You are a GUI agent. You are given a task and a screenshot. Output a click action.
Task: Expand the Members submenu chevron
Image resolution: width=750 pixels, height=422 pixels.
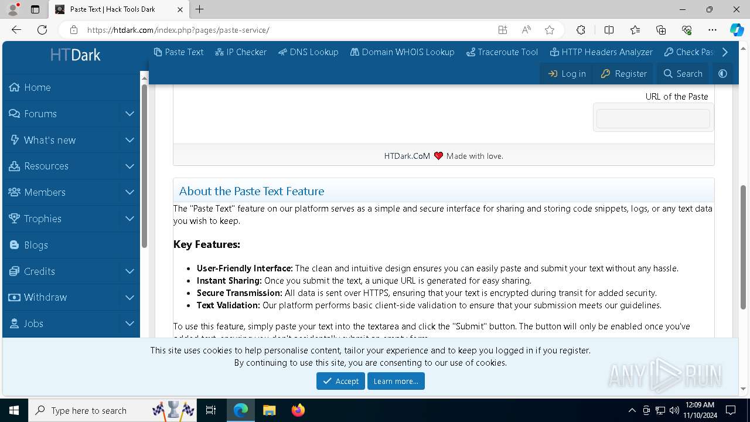pyautogui.click(x=129, y=192)
